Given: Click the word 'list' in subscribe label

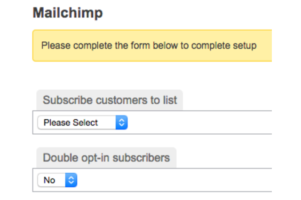Looking at the screenshot, I should pyautogui.click(x=170, y=100).
